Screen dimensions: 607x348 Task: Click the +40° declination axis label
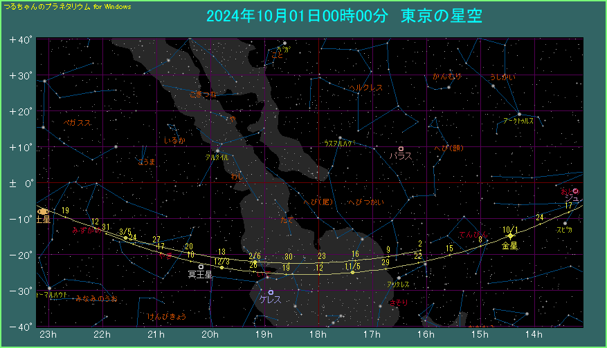pos(21,40)
